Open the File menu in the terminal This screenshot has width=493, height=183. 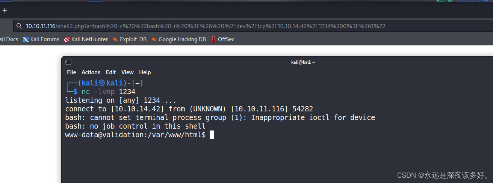[x=71, y=72]
